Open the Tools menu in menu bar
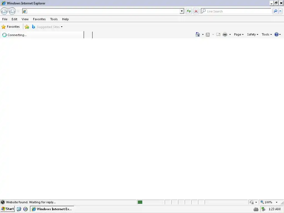Viewport: 284px width, 213px height. (x=54, y=19)
